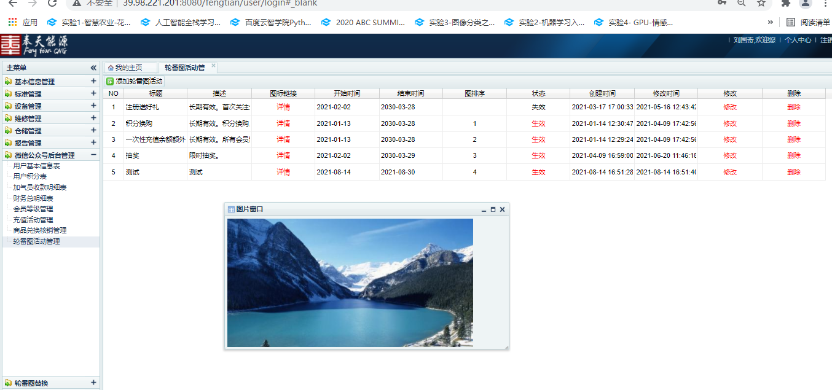Switch to the 我的主页 tab
Viewport: 832px width, 390px height.
tap(128, 68)
